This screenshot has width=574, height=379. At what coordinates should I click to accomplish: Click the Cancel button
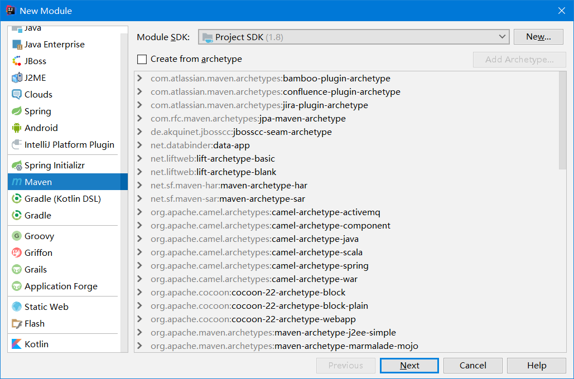[472, 366]
